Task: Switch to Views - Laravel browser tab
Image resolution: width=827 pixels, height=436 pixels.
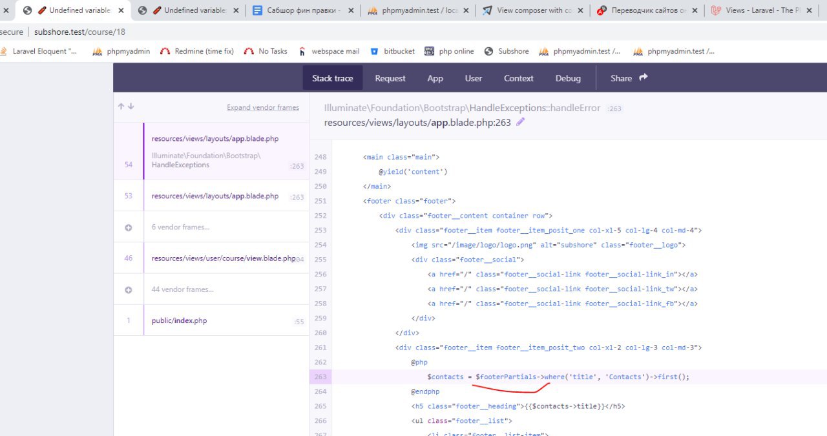Action: (x=762, y=10)
